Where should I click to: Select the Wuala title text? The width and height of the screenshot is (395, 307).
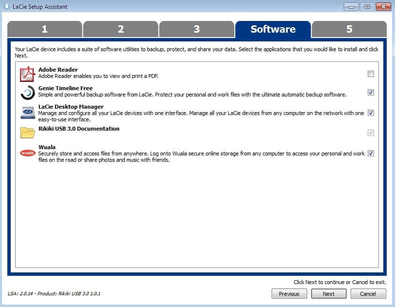point(47,147)
